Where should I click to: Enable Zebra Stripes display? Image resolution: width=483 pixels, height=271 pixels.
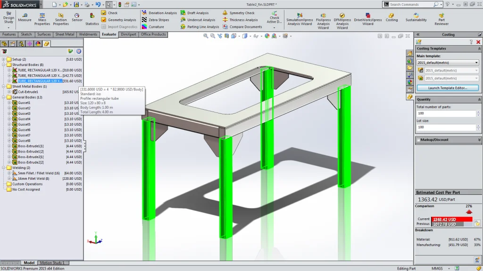coord(159,20)
